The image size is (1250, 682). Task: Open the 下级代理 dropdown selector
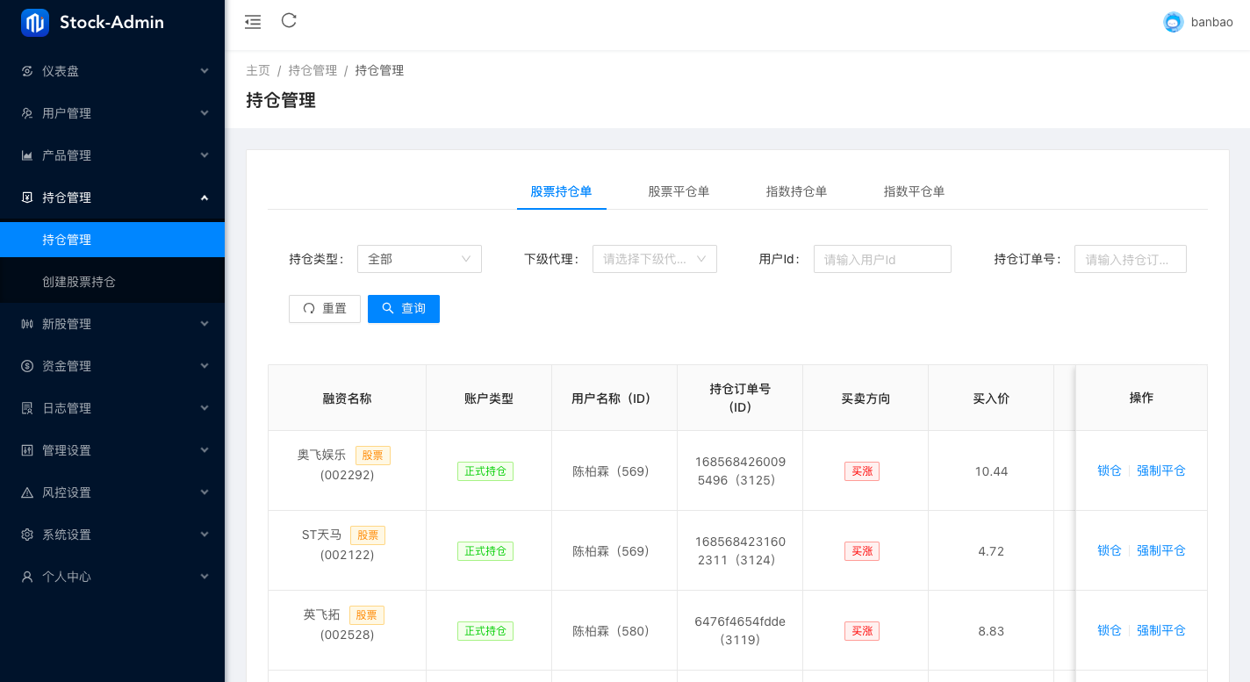click(x=654, y=259)
